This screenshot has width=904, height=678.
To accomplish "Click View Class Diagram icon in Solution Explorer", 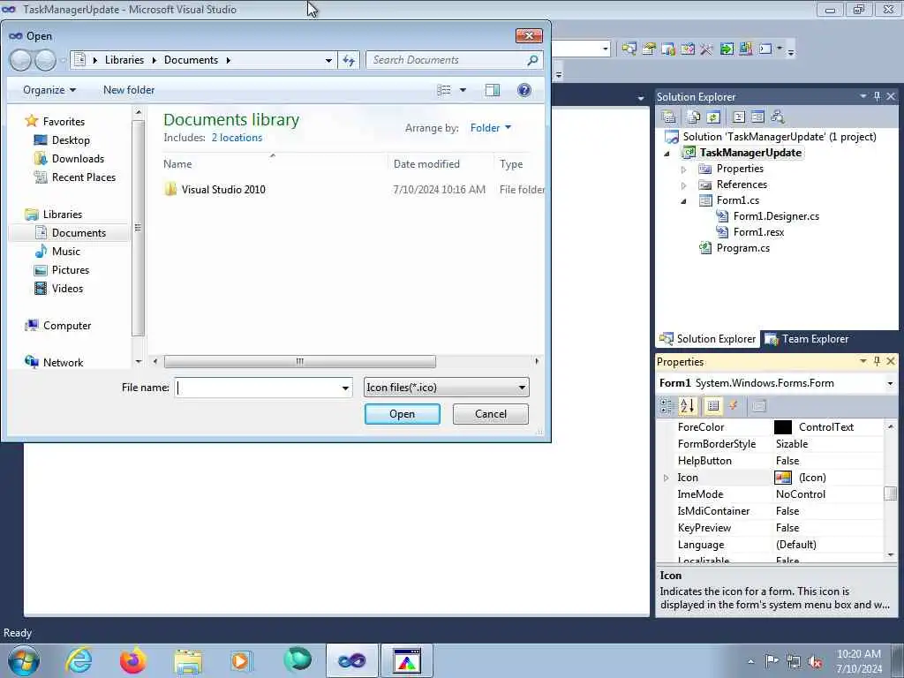I will pyautogui.click(x=777, y=117).
